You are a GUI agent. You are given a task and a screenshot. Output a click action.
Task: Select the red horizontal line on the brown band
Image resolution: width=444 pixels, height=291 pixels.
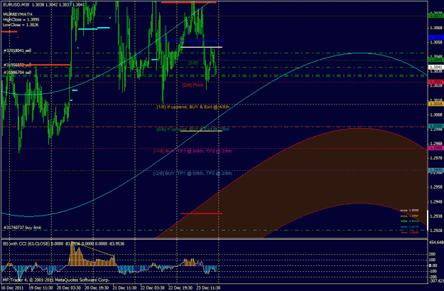pos(201,213)
